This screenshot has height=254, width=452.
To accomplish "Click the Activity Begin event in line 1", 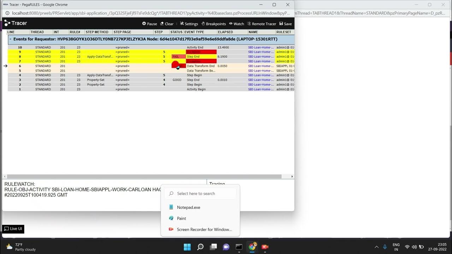I will pos(196,89).
